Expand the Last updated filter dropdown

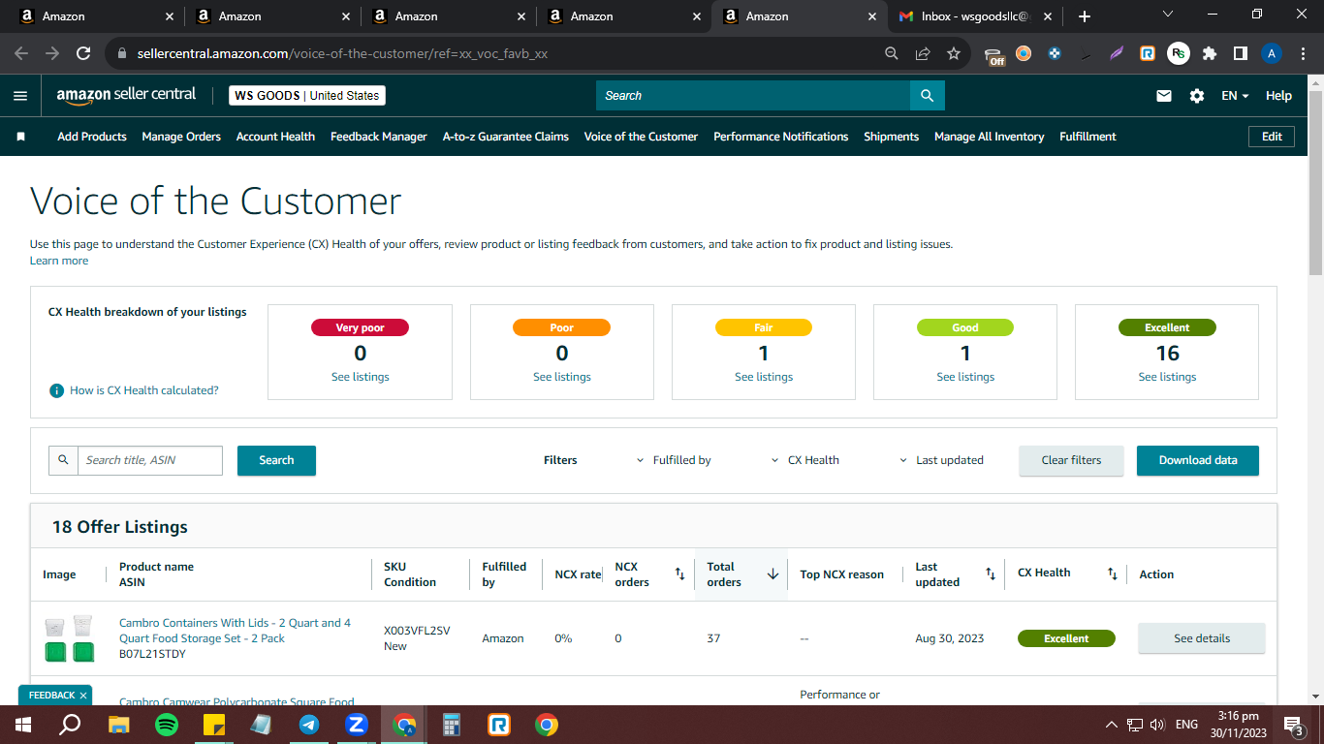(941, 460)
